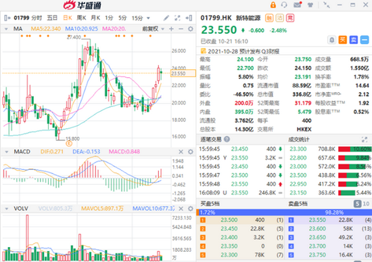Click the shrink window arrows icon
372x262 pixels.
(327, 5)
